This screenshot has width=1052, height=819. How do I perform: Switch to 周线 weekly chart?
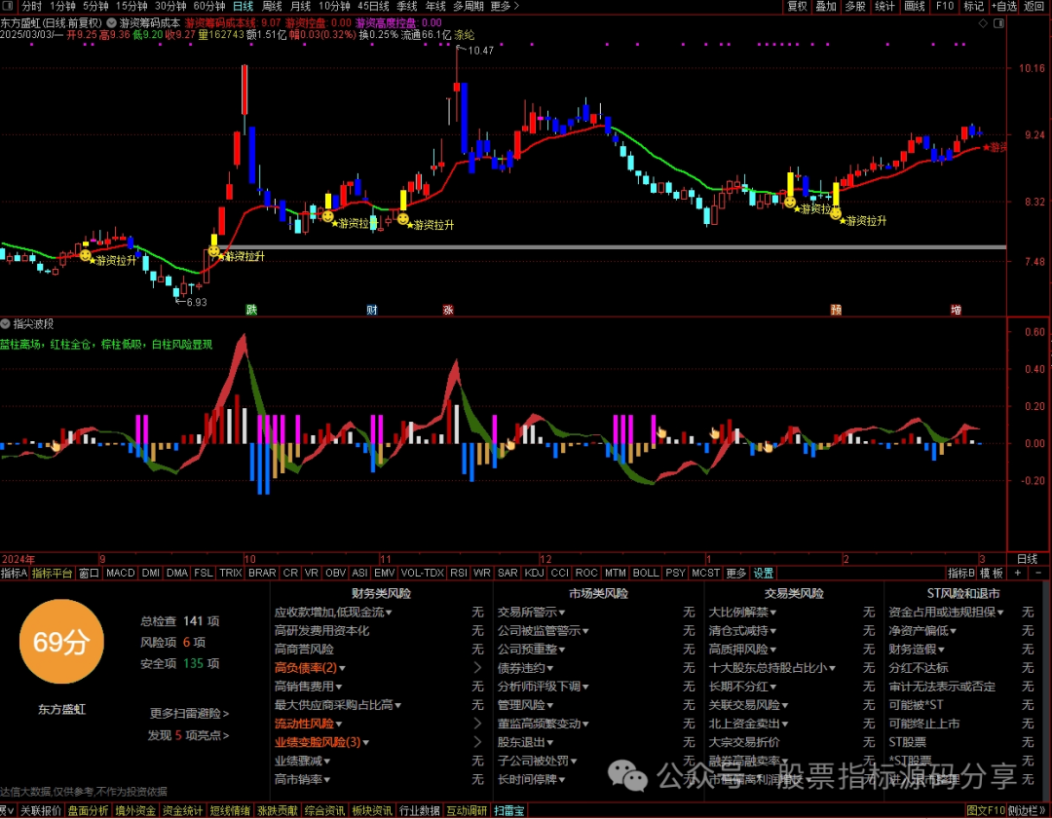point(272,6)
